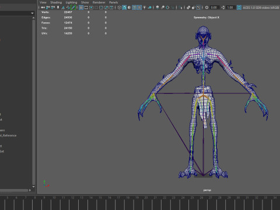Click the green-outlined Grease Pencil icon
Screen dimensions: 280x210
tap(73, 8)
